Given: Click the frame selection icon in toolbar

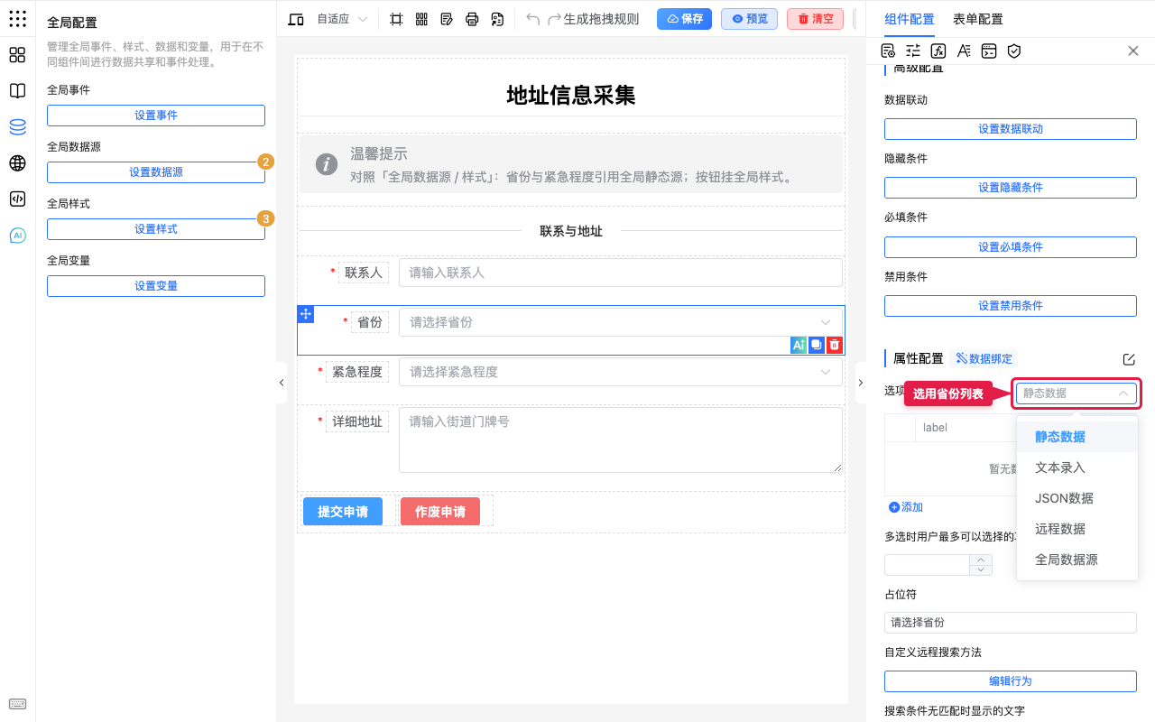Looking at the screenshot, I should (396, 19).
